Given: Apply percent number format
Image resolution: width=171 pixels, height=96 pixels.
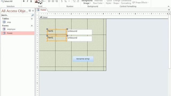Looking at the screenshot, I should click(65, 1).
